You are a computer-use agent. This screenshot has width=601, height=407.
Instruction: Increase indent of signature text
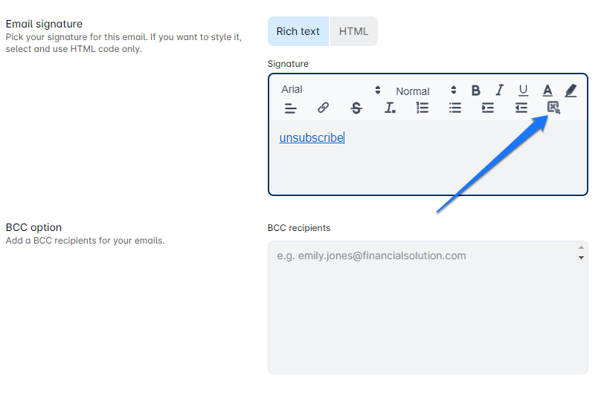click(x=488, y=108)
